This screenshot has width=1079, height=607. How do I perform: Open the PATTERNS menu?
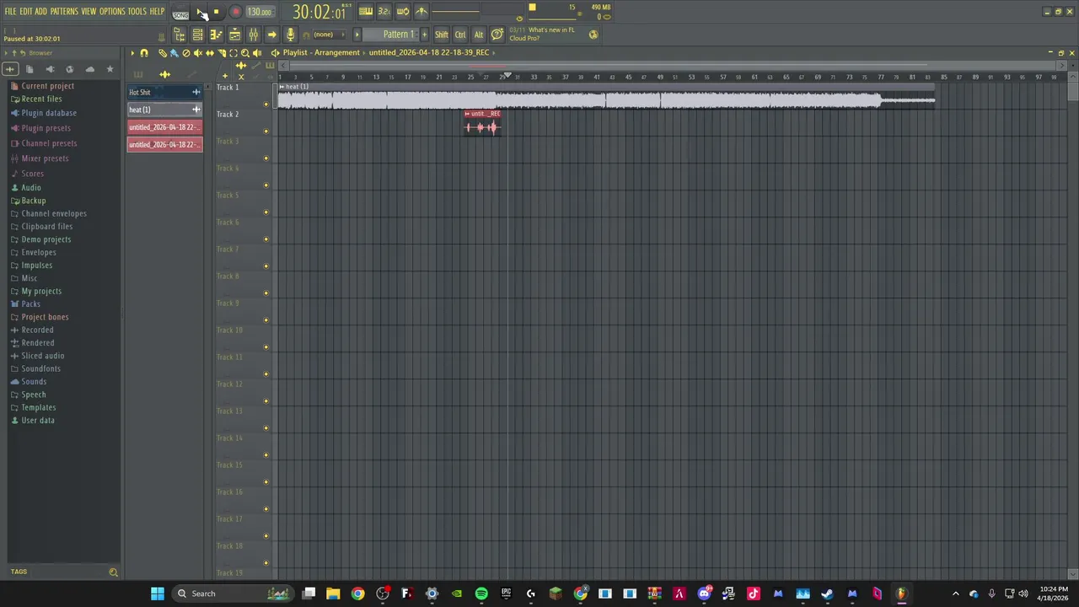point(64,11)
